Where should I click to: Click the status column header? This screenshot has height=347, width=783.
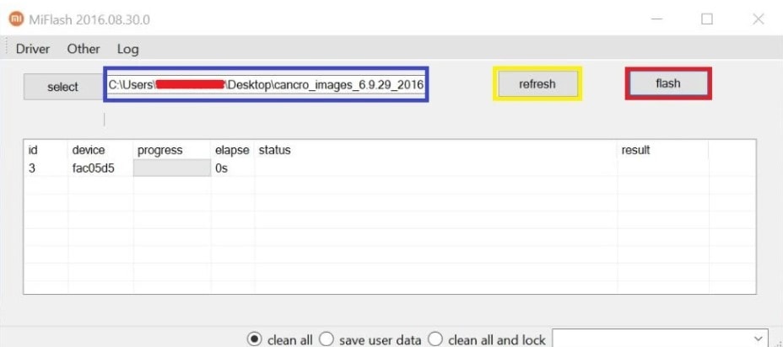tap(435, 150)
